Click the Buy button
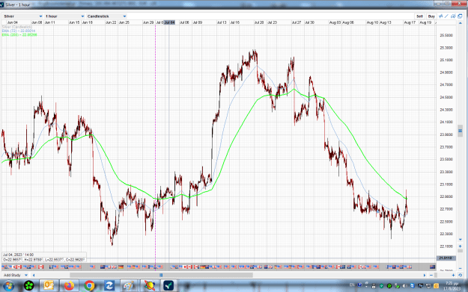 pos(431,16)
